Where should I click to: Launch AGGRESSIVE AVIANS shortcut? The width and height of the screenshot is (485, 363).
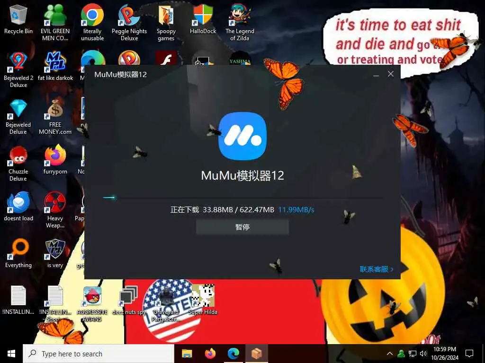click(x=92, y=303)
